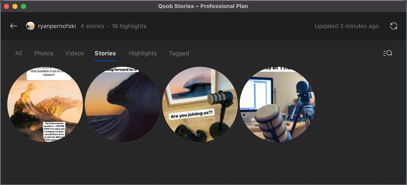Click the ryanpernofski username
Image resolution: width=407 pixels, height=185 pixels.
pos(57,26)
